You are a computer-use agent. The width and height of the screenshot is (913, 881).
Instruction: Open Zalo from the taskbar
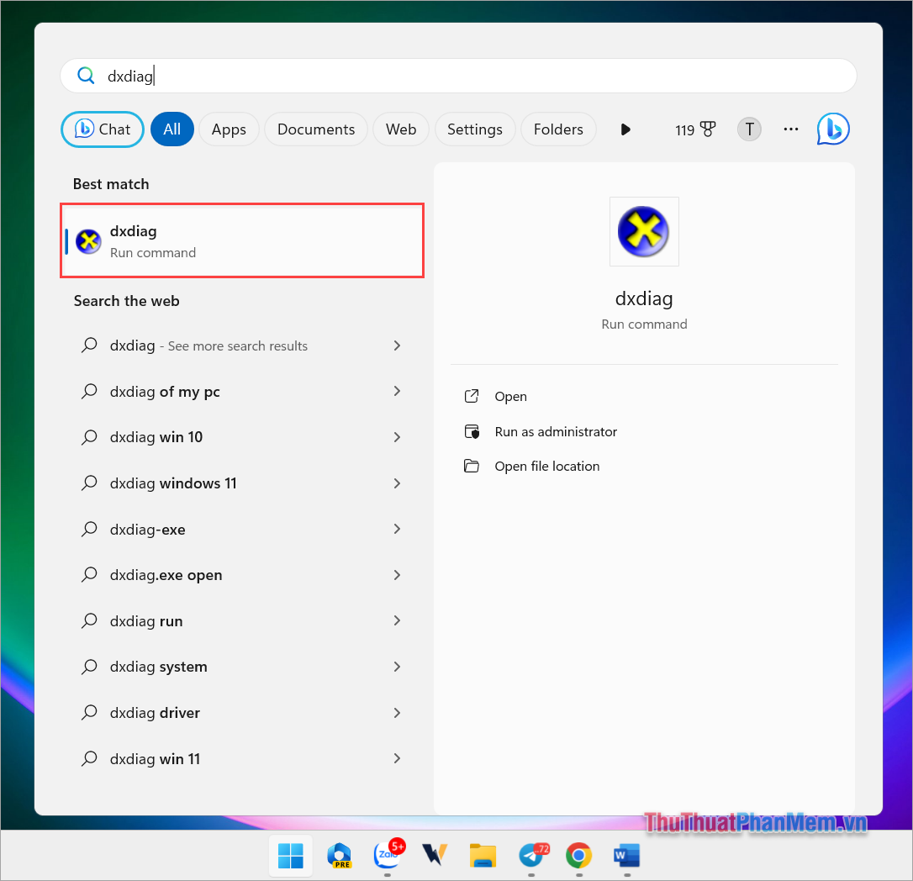[x=388, y=856]
